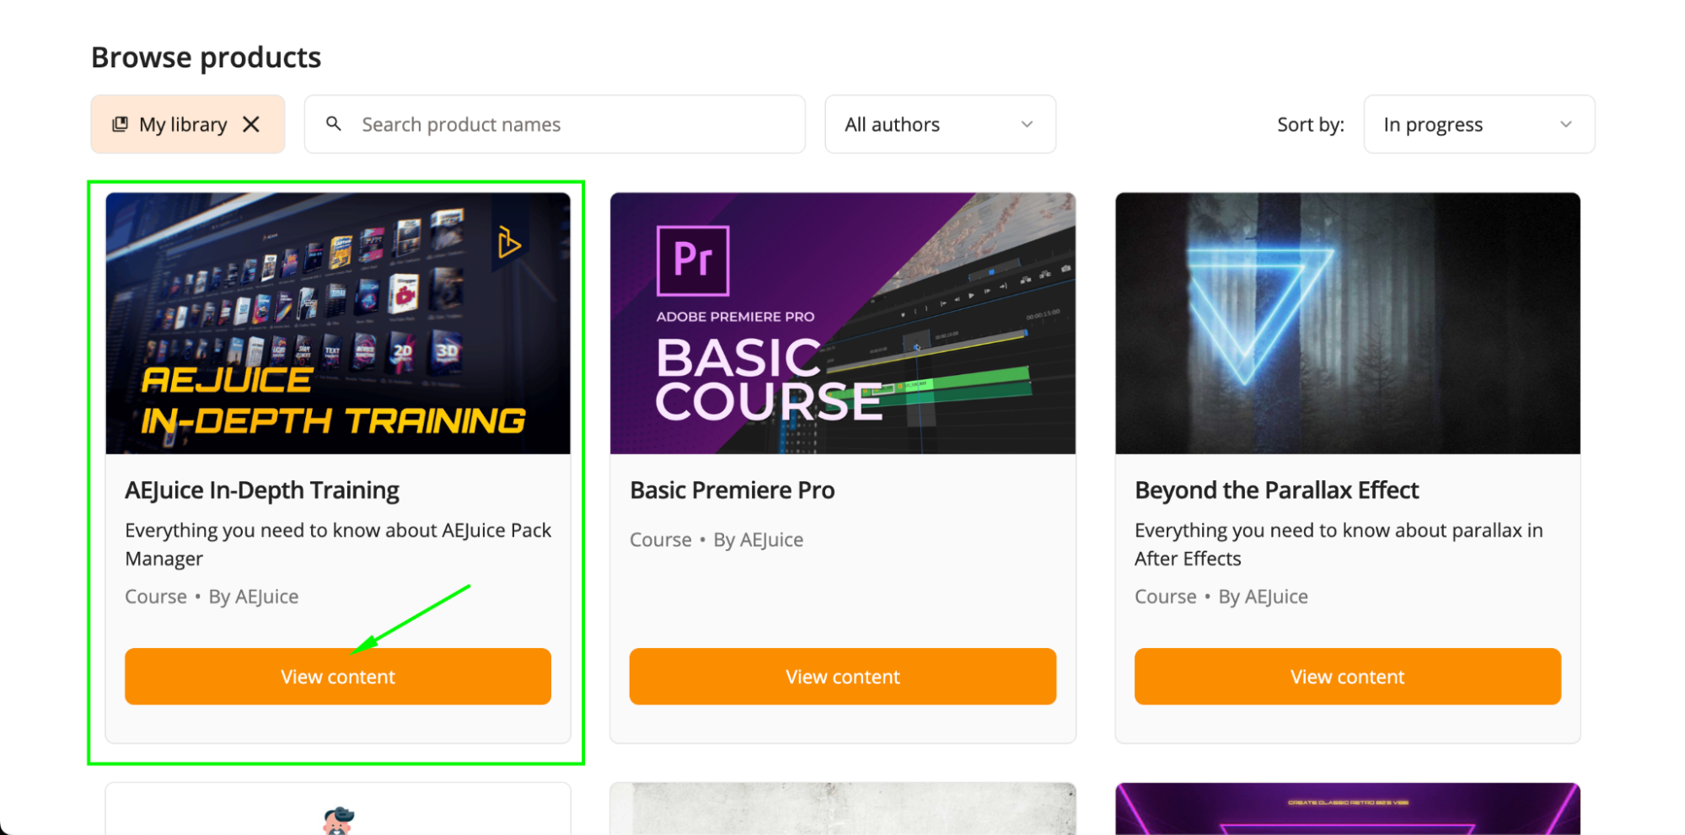Click the All authors chevron arrow

tap(1027, 125)
